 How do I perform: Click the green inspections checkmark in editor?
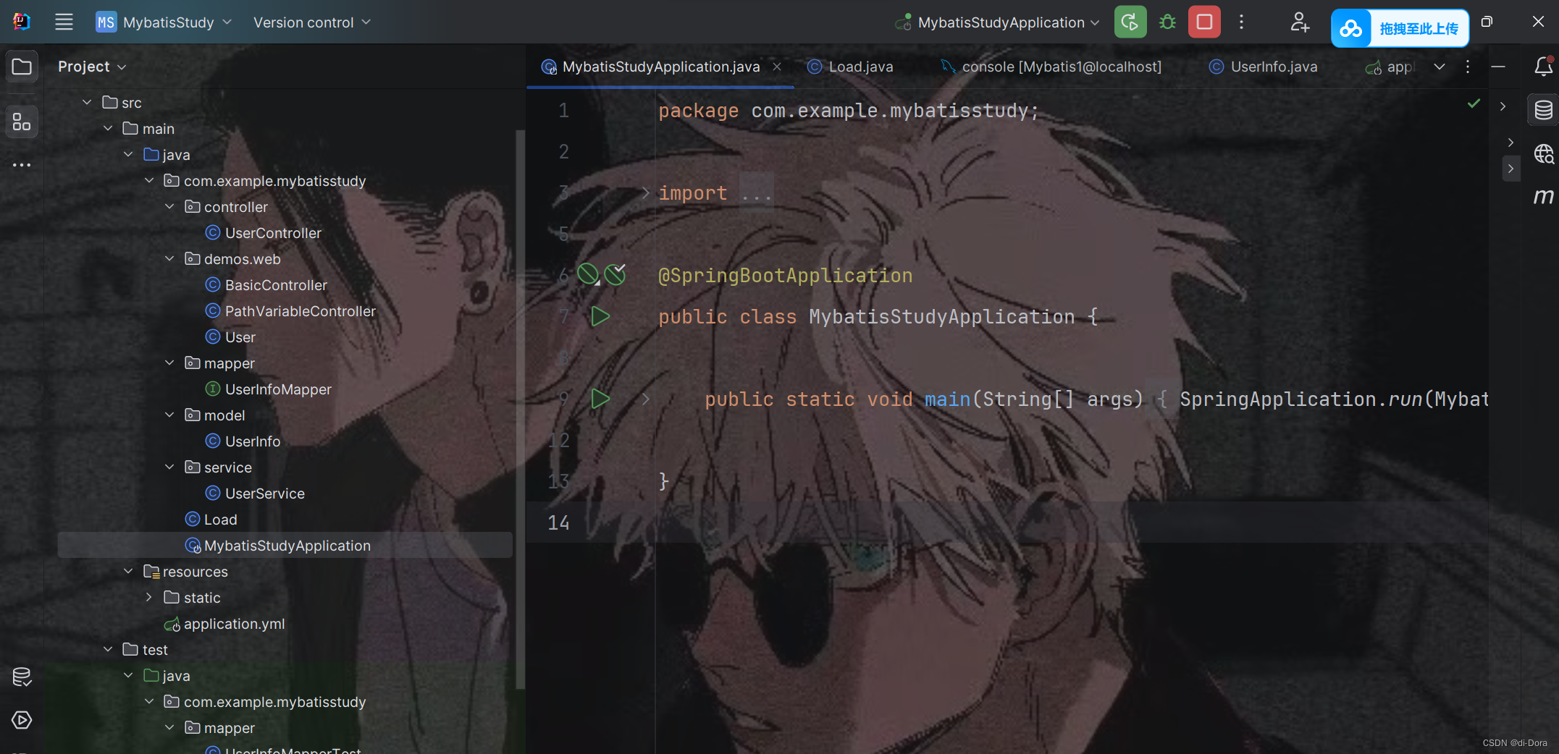pyautogui.click(x=1474, y=104)
